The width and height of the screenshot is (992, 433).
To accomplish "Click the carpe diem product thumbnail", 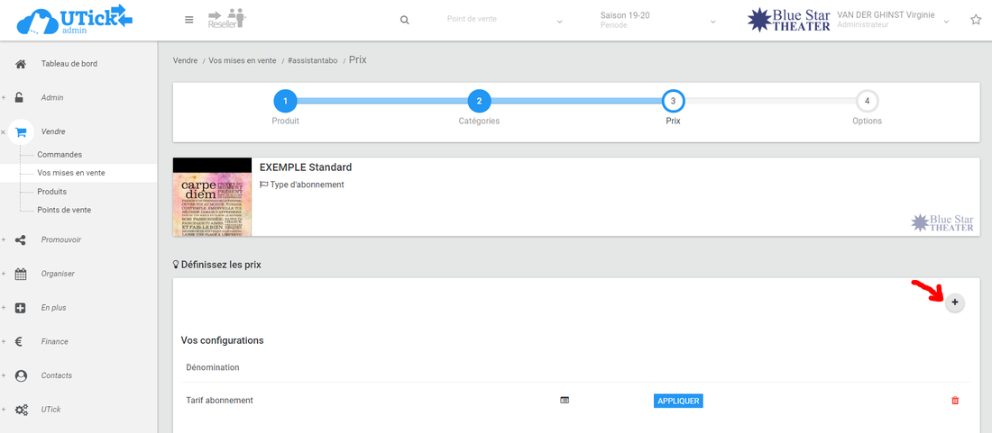I will pyautogui.click(x=212, y=197).
